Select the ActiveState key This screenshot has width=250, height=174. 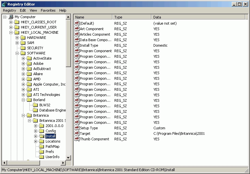42,58
